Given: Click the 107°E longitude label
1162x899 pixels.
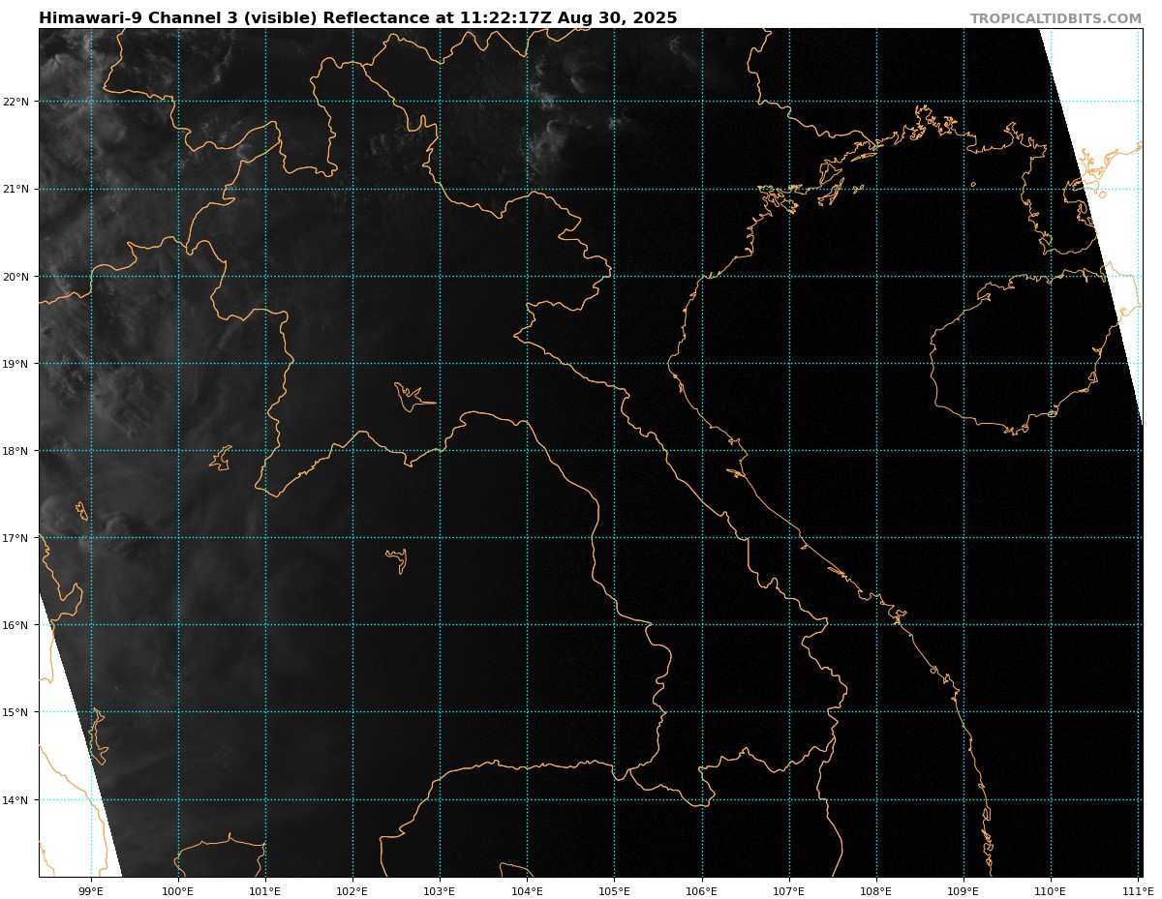Looking at the screenshot, I should [x=788, y=890].
